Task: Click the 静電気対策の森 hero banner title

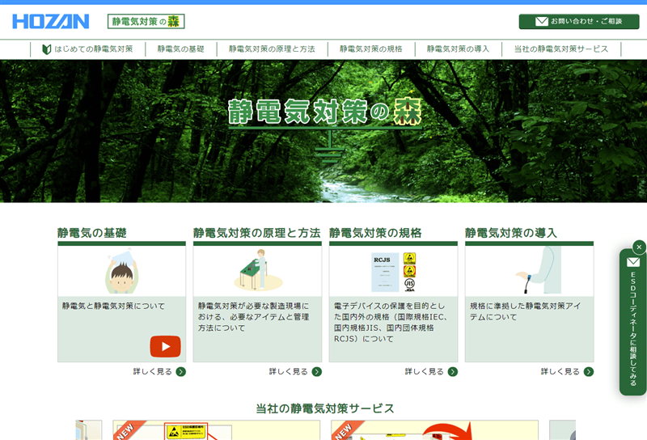Action: pyautogui.click(x=323, y=113)
